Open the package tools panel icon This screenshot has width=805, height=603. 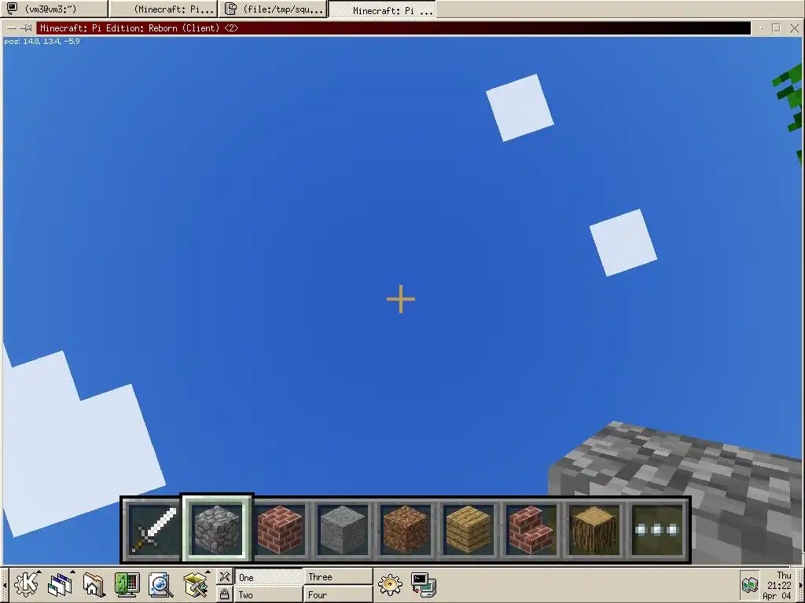click(195, 584)
